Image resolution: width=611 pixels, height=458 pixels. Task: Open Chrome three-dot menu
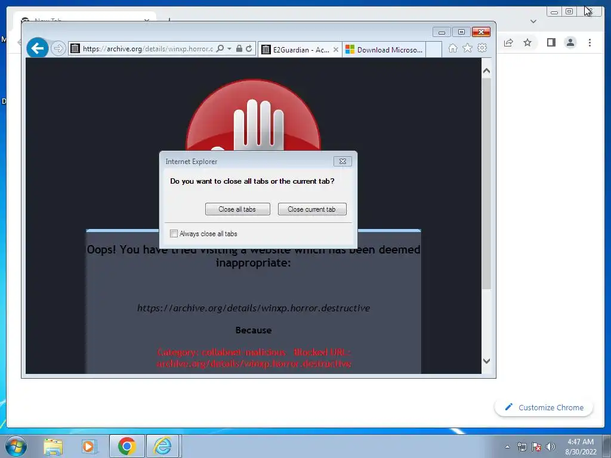click(x=590, y=42)
